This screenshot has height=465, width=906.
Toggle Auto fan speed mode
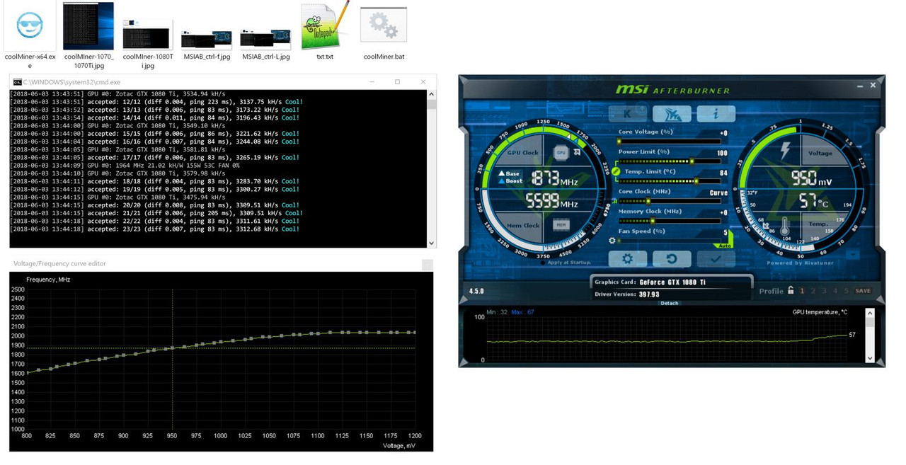(x=723, y=245)
